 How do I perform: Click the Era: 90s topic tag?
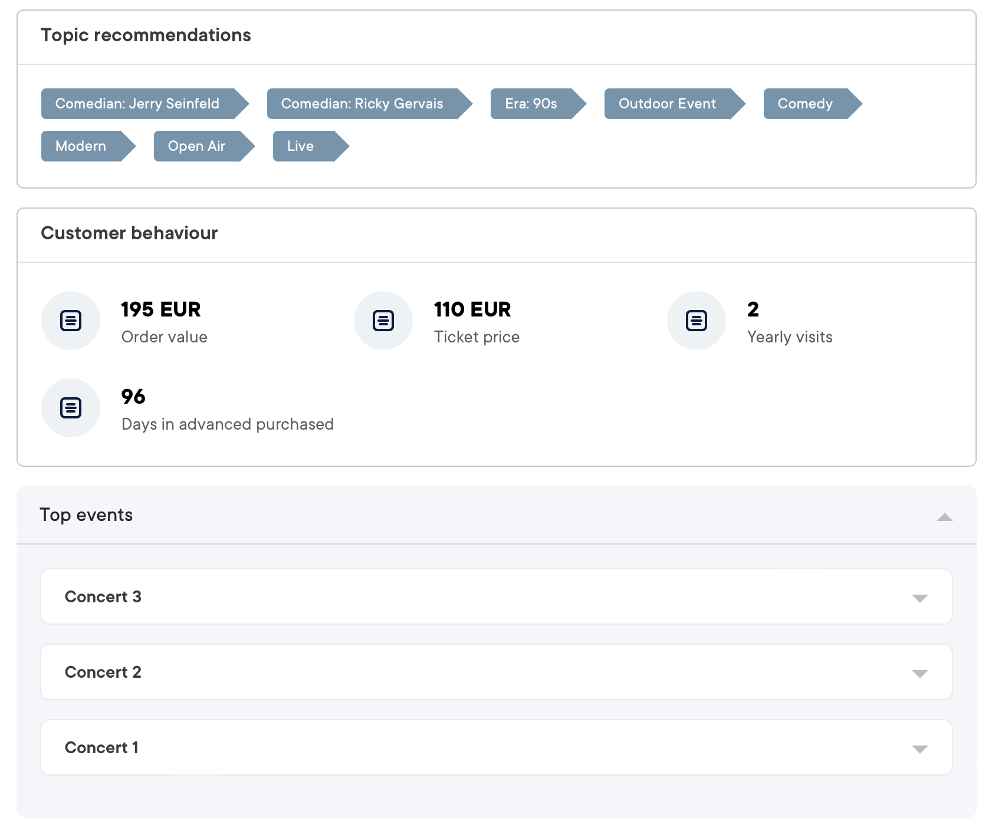(x=530, y=104)
